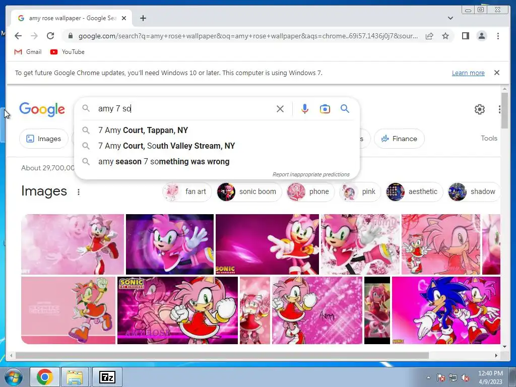Screen dimensions: 516x387
Task: Reload the current page
Action: click(x=50, y=36)
